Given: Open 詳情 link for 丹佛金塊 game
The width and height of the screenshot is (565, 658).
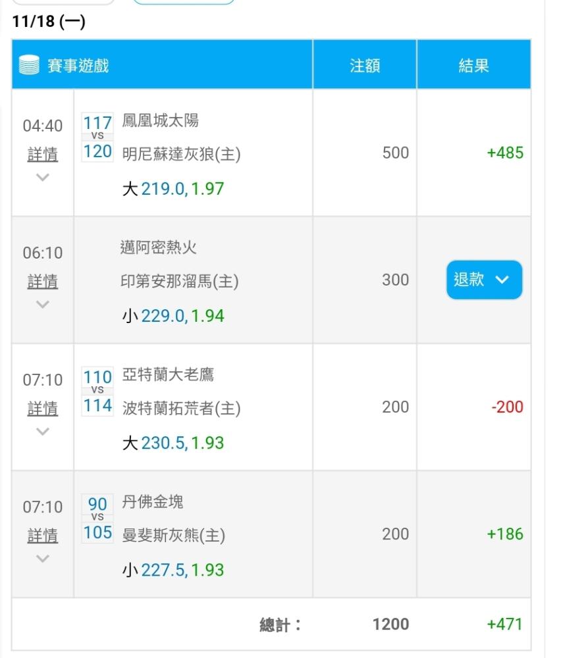Looking at the screenshot, I should point(42,536).
